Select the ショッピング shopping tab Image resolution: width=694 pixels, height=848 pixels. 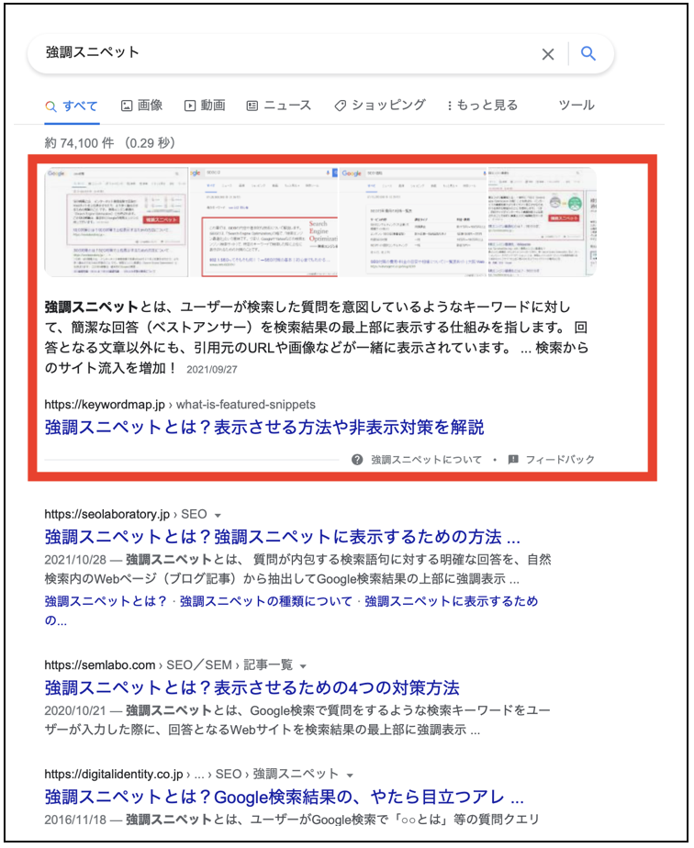pos(379,106)
